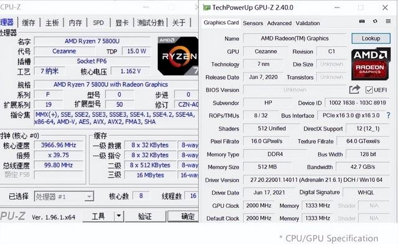Click the GPU-Z refresh icon
The width and height of the screenshot is (398, 244).
pos(375,21)
